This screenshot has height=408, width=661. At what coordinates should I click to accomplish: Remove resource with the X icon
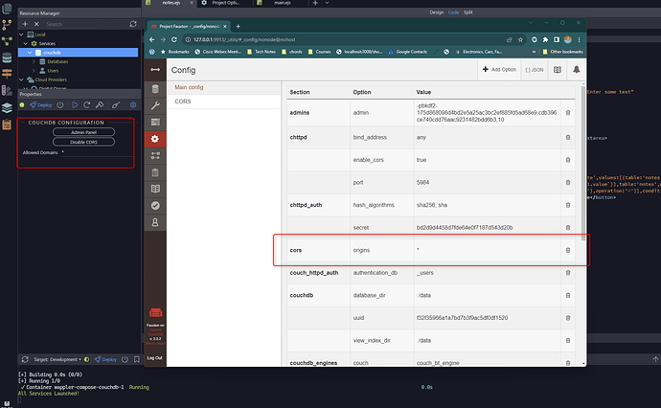coord(36,24)
